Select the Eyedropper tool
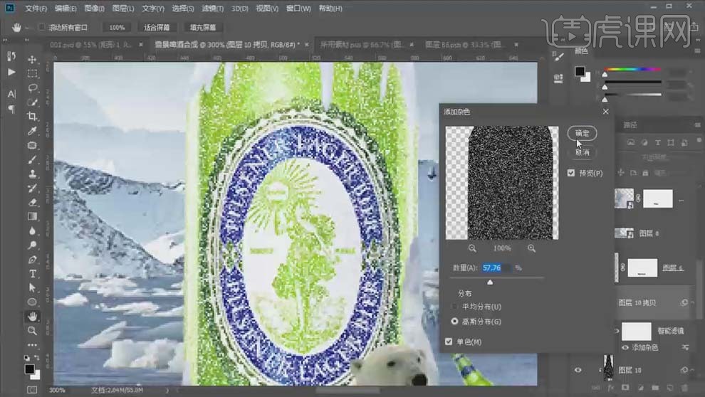 point(33,131)
